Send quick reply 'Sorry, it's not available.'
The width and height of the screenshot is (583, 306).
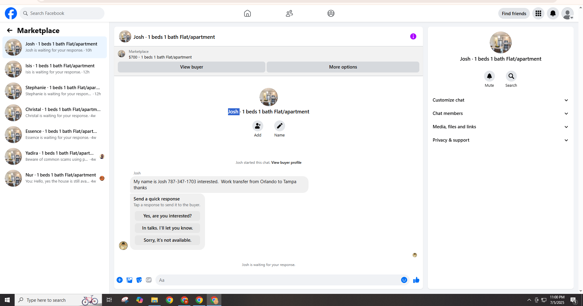point(168,240)
